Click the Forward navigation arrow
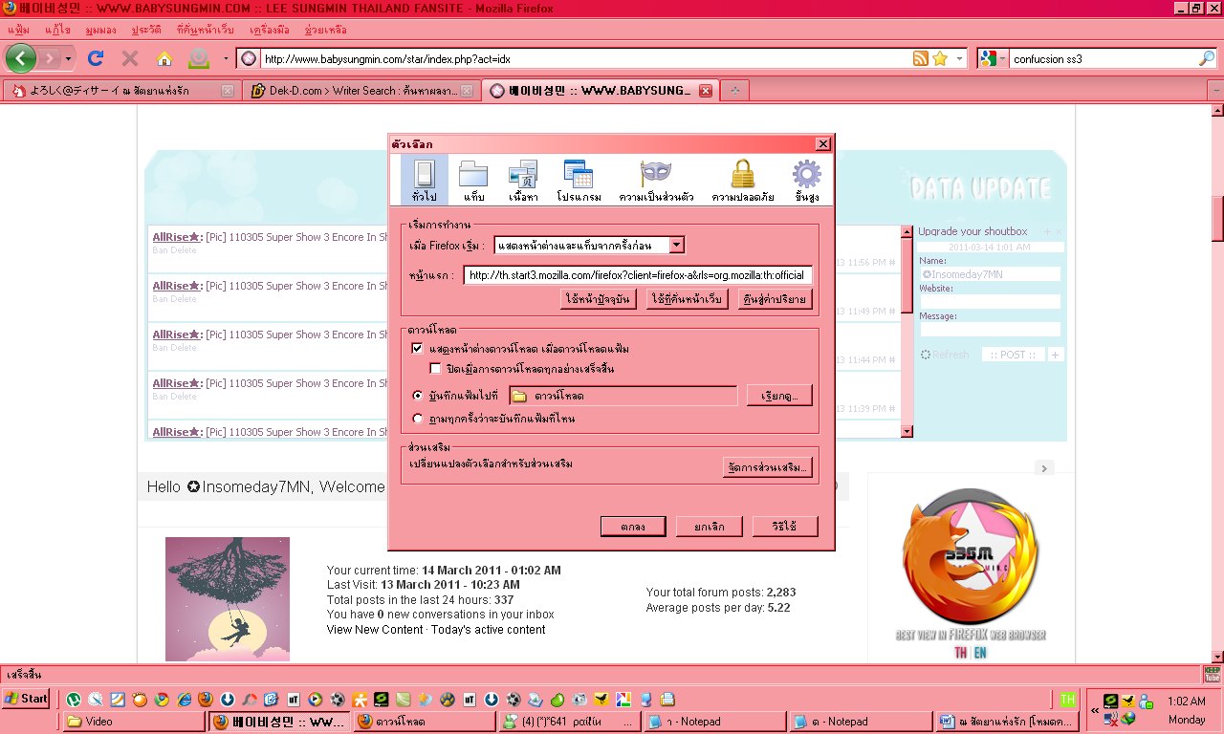 49,58
